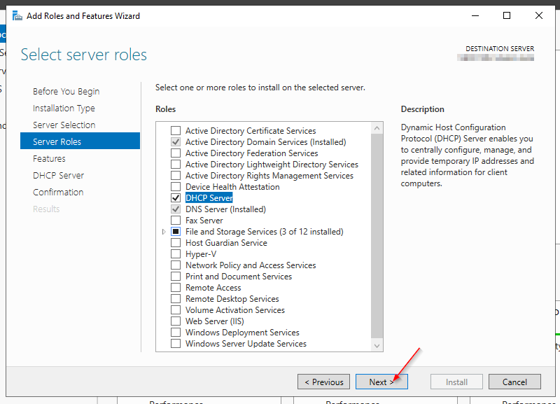Select Remote Access role label
The height and width of the screenshot is (404, 560).
(213, 288)
